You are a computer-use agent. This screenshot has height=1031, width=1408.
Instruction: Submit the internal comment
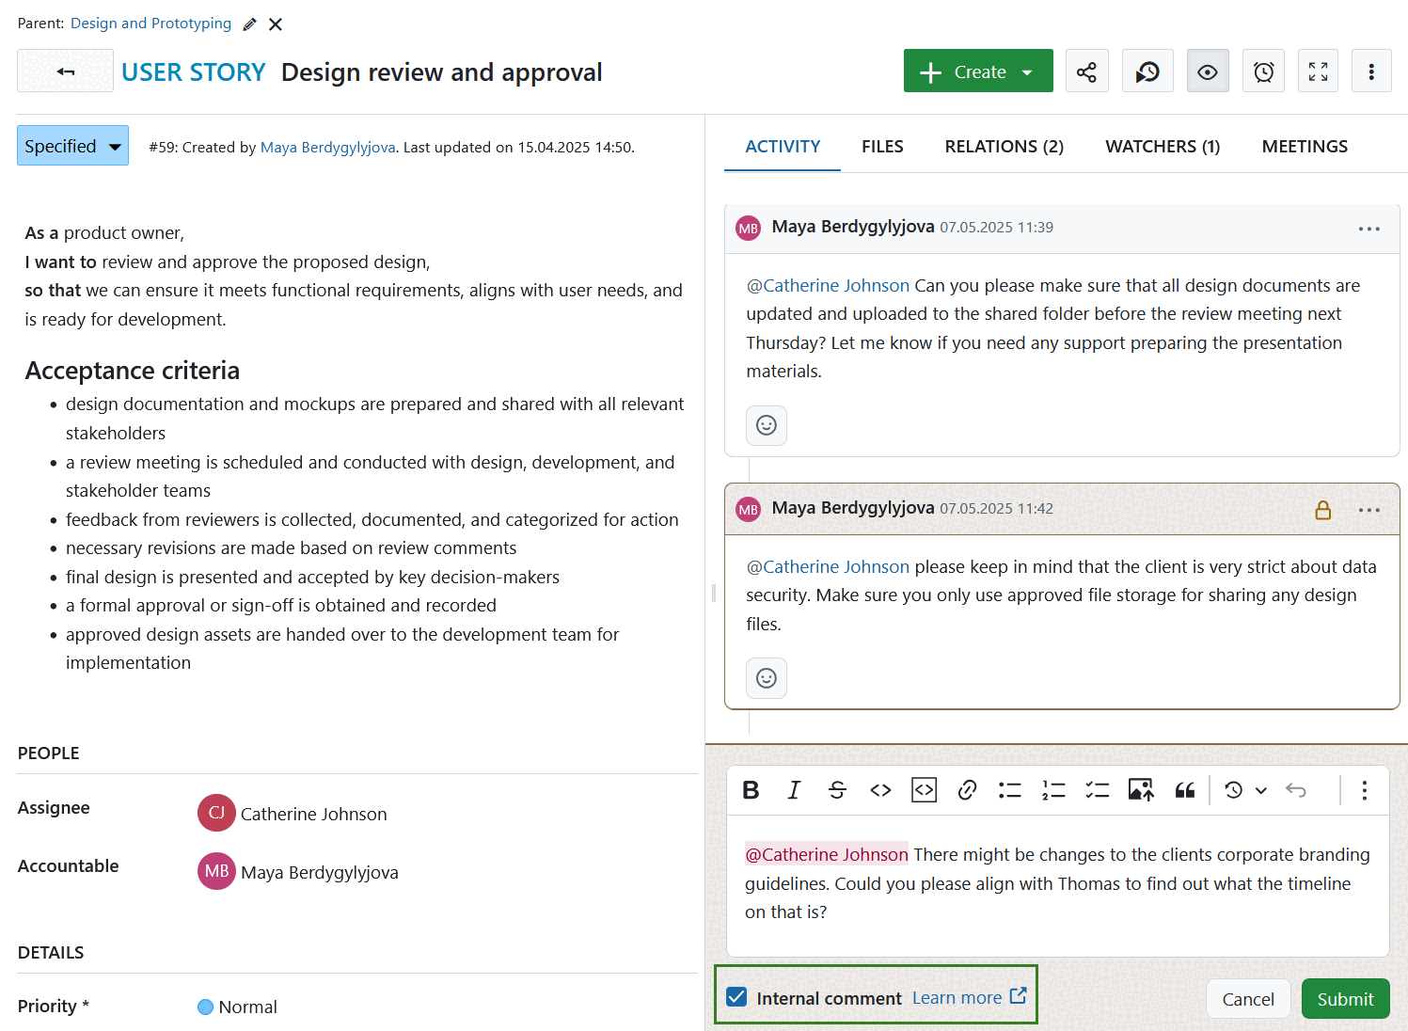pos(1345,998)
